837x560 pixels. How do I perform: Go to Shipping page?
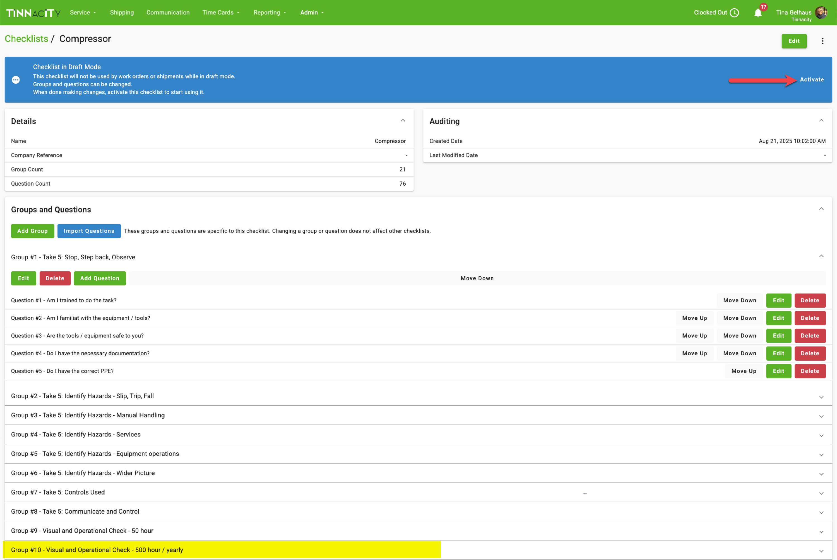(122, 13)
